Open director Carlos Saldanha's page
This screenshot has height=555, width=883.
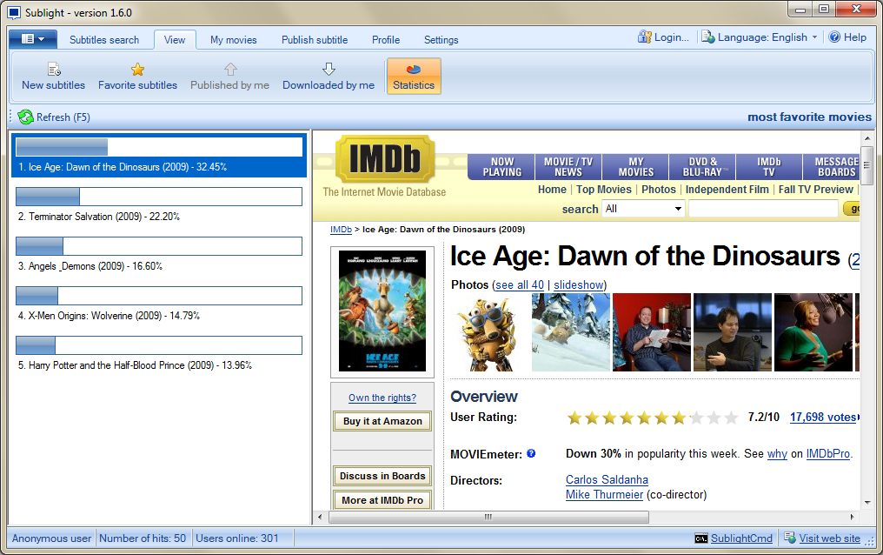pyautogui.click(x=607, y=480)
